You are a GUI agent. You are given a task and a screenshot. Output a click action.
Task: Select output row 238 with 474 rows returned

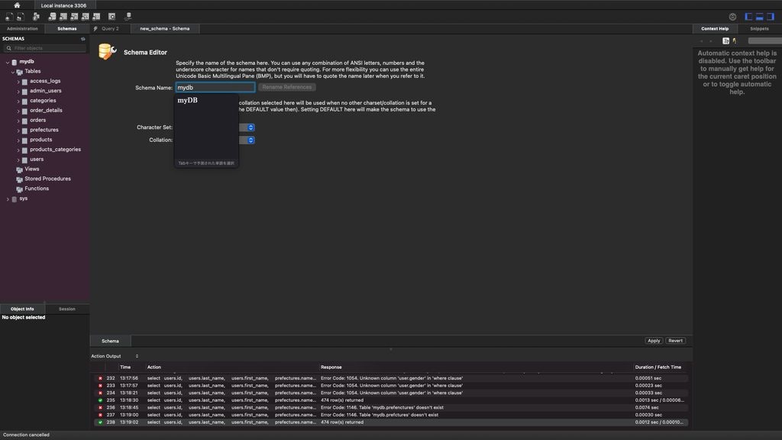click(x=391, y=422)
